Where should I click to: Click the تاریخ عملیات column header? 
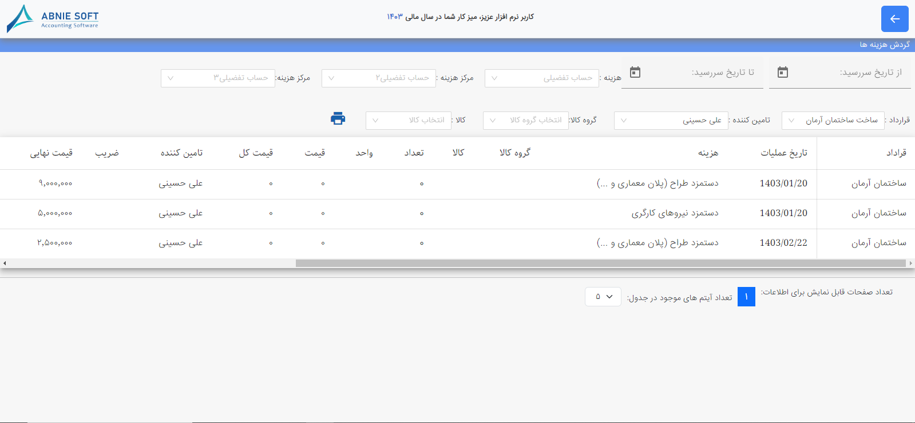click(x=784, y=153)
